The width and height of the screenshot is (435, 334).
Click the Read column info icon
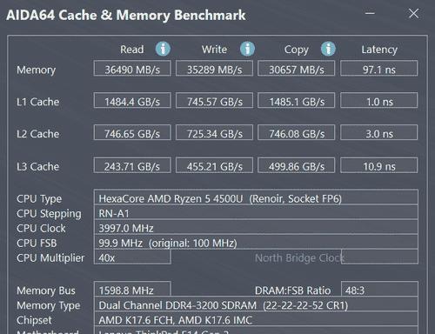(163, 49)
